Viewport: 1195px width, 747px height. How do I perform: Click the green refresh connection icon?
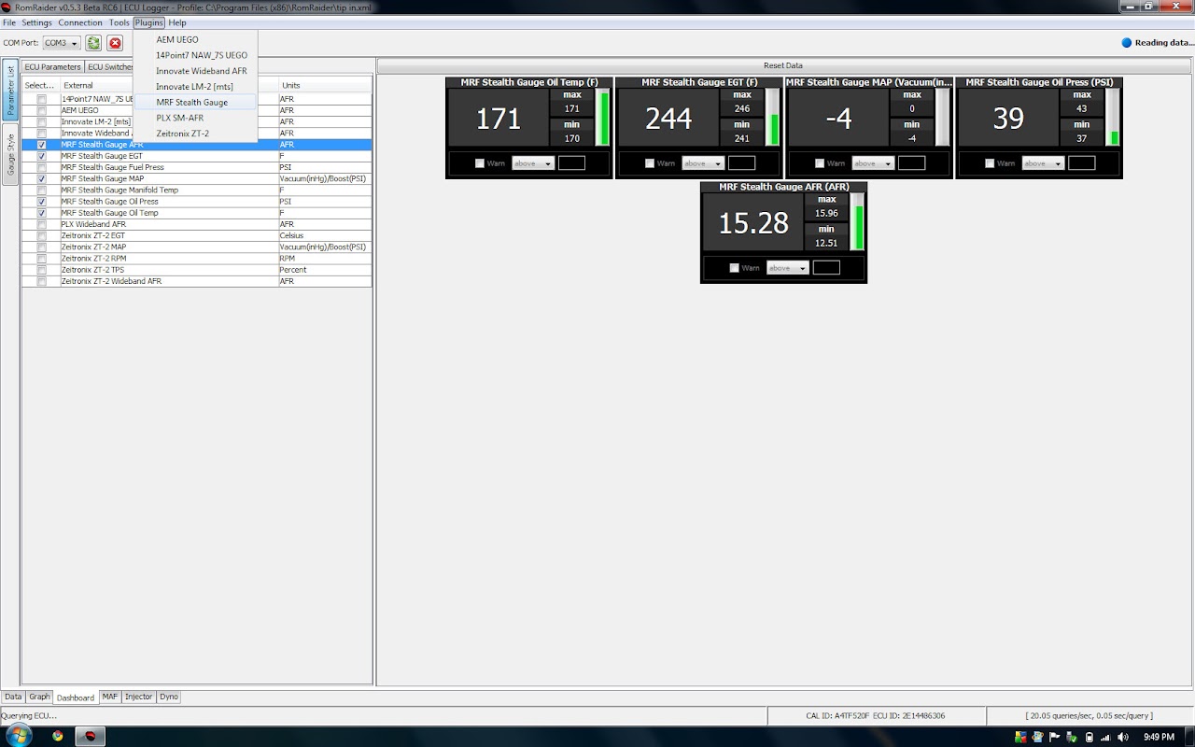click(x=93, y=43)
